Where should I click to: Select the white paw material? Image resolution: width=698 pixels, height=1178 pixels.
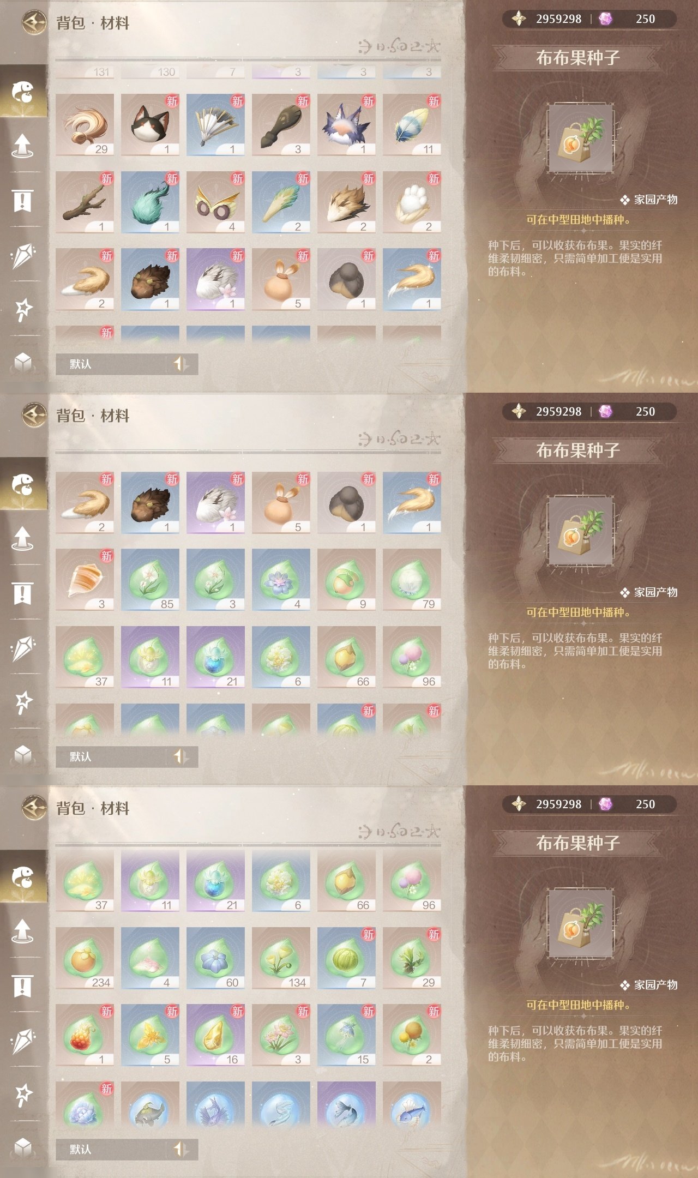(412, 202)
